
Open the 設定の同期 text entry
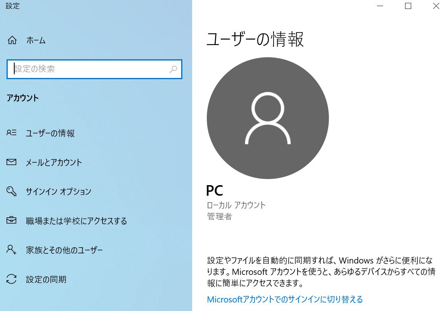[x=46, y=279]
